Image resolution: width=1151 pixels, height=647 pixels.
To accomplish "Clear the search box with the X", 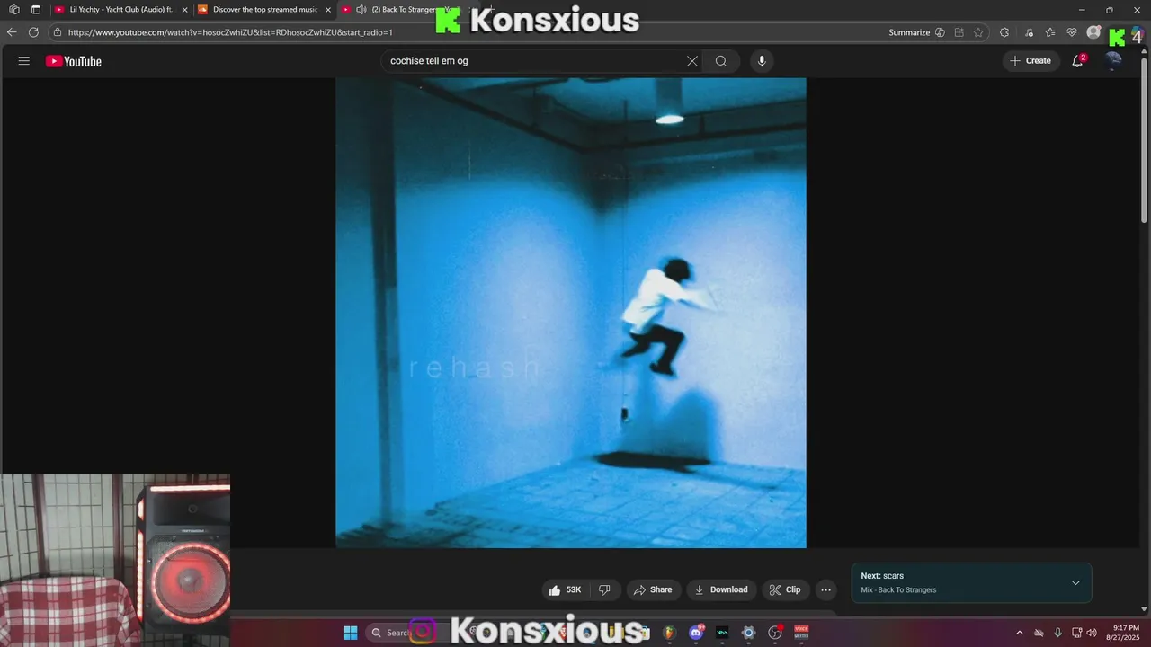I will [x=692, y=61].
